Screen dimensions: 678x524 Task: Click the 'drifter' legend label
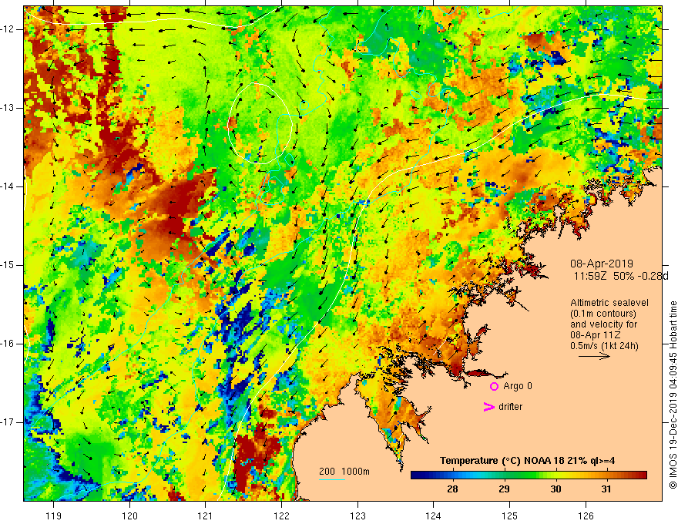[510, 407]
